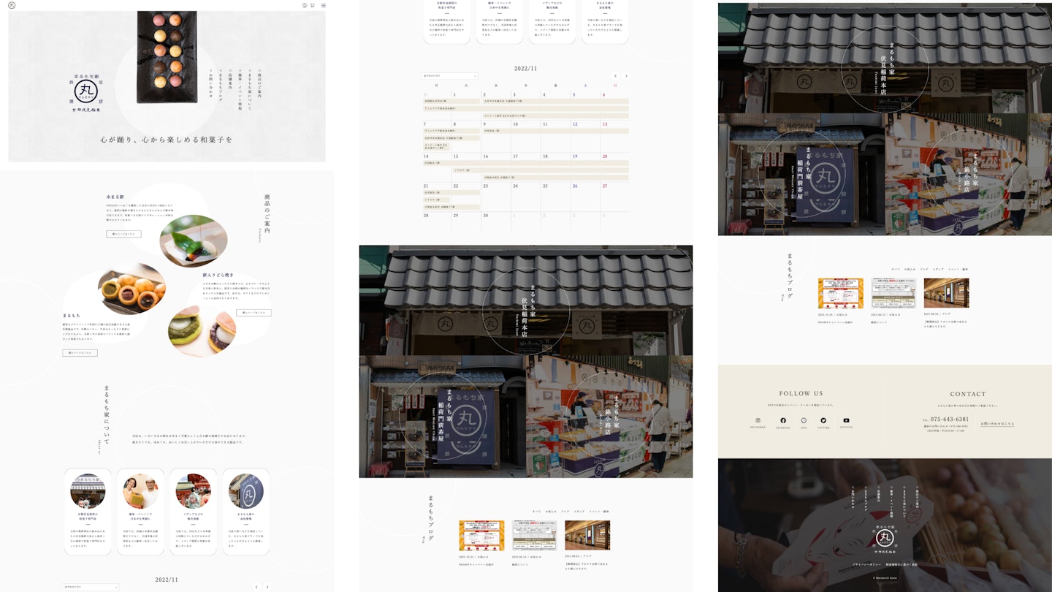Click the purchase page button under 水まる餅
Screen dimensions: 1052x592
pos(123,234)
